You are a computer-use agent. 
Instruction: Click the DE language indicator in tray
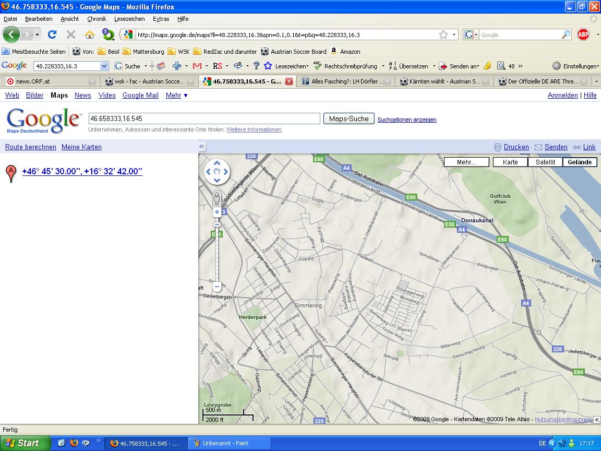(542, 443)
